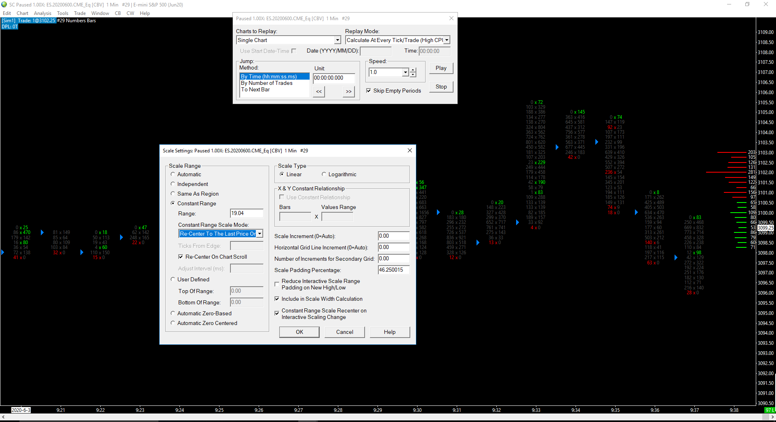Click the '[Sim1] Trade: 1@3102.25' header text
The height and width of the screenshot is (422, 776).
click(29, 21)
